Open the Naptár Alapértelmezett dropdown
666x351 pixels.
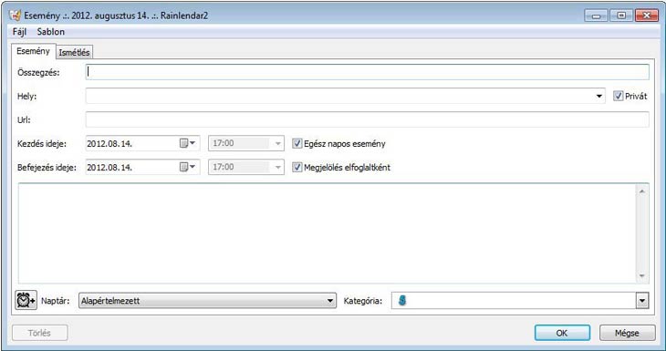(207, 301)
